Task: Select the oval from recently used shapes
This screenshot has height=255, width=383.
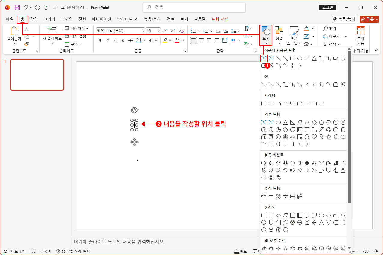Action: (300, 58)
